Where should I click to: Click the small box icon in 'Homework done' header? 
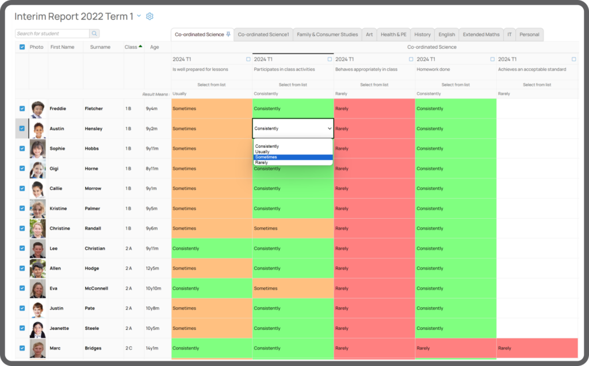(x=492, y=59)
